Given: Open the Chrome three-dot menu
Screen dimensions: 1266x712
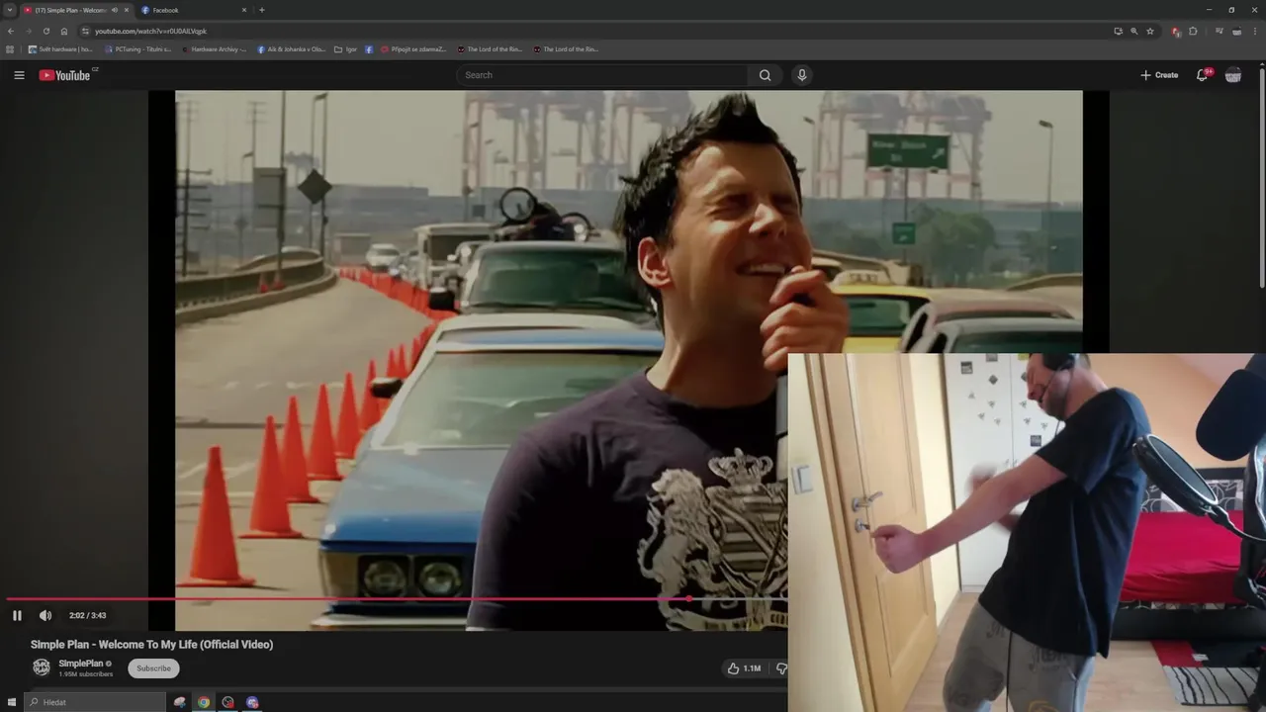Looking at the screenshot, I should [x=1254, y=31].
